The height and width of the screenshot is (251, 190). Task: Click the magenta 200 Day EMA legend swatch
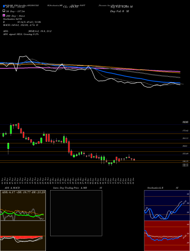coord(4,16)
